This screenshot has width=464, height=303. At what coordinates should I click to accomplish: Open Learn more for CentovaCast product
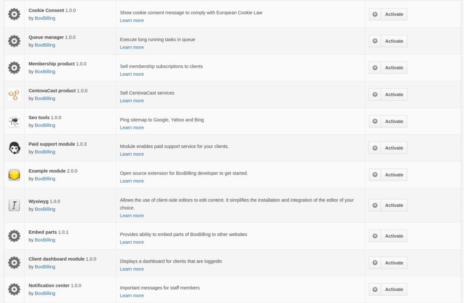pos(132,101)
